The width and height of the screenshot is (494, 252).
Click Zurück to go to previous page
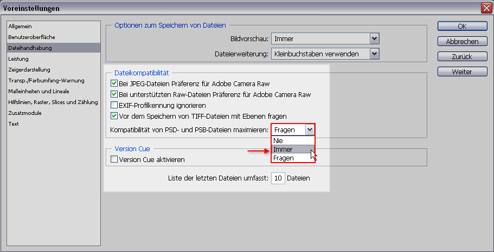pyautogui.click(x=461, y=57)
